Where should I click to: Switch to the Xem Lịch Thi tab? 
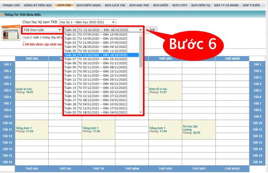tap(115, 5)
